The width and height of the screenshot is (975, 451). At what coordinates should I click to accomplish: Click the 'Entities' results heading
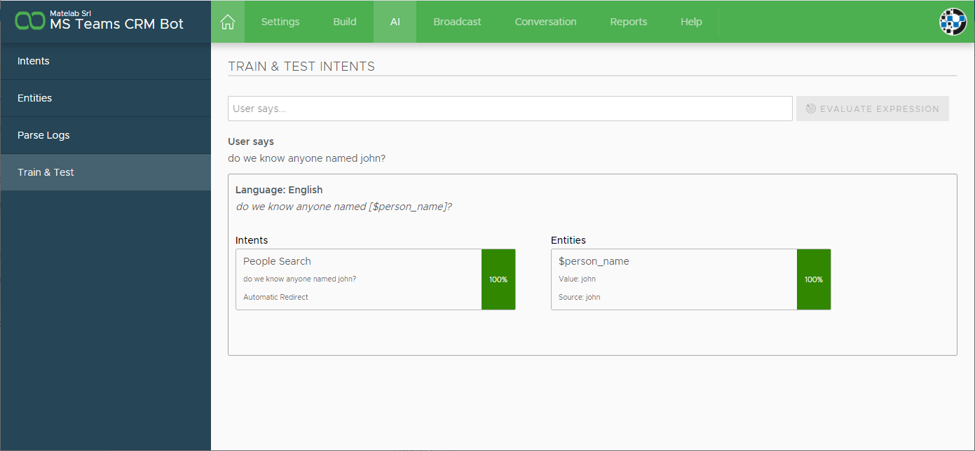(x=568, y=240)
